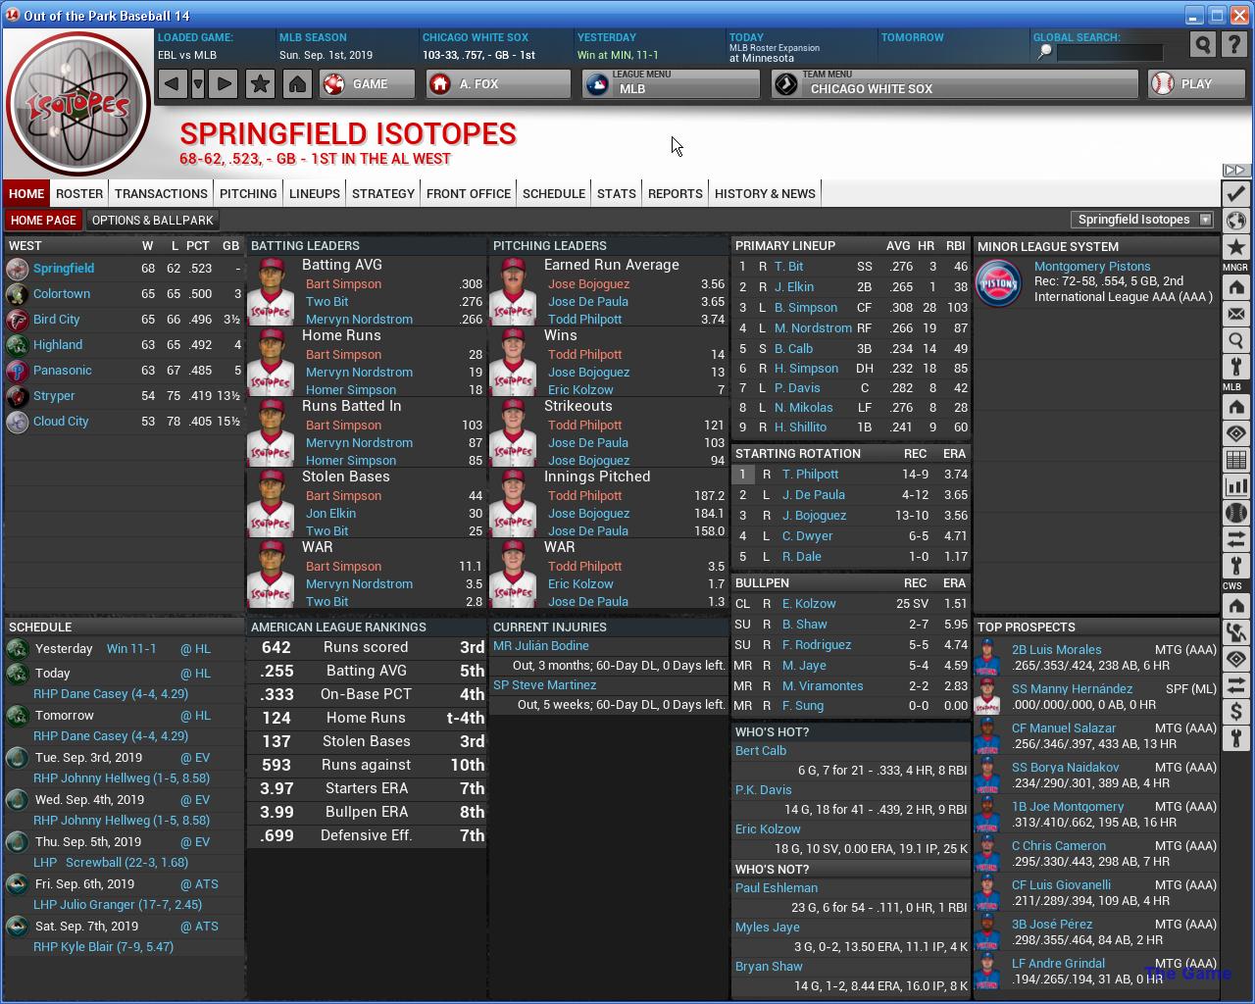The height and width of the screenshot is (1004, 1255).
Task: Open the GAME menu
Action: (367, 84)
